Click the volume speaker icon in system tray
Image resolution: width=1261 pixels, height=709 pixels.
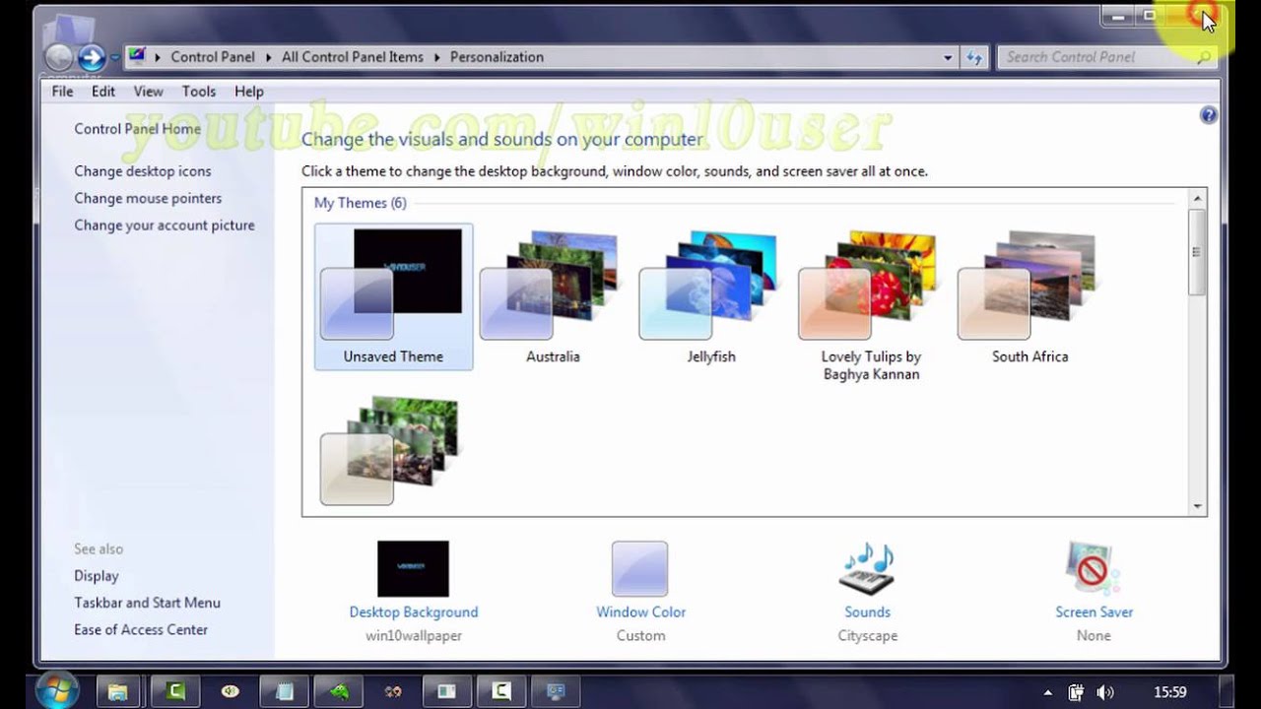click(1105, 691)
